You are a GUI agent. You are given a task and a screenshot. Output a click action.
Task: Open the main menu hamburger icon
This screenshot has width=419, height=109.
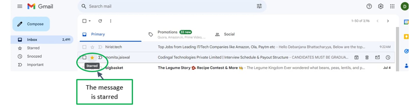[20, 6]
